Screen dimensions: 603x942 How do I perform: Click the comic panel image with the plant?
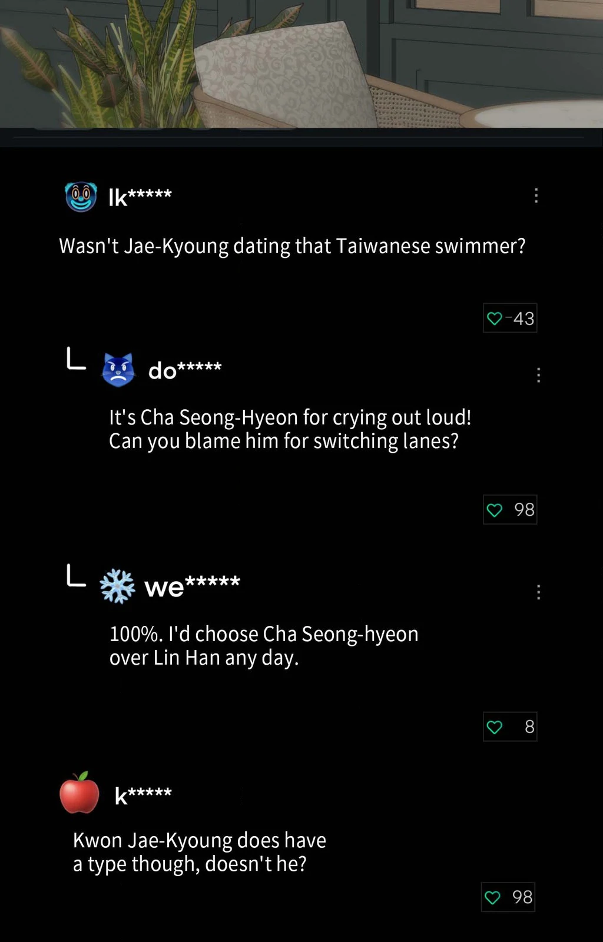pos(301,64)
